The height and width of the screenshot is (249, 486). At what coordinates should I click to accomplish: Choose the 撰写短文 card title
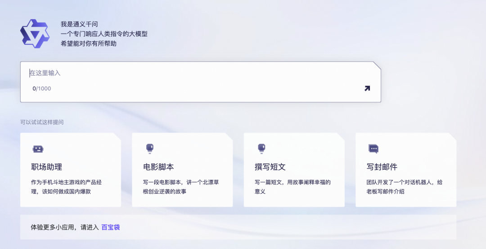(x=270, y=167)
